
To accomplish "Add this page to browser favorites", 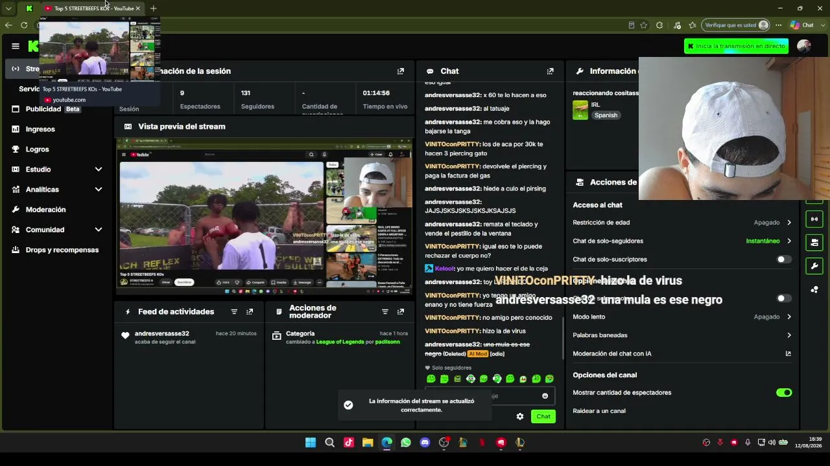I will pos(643,25).
